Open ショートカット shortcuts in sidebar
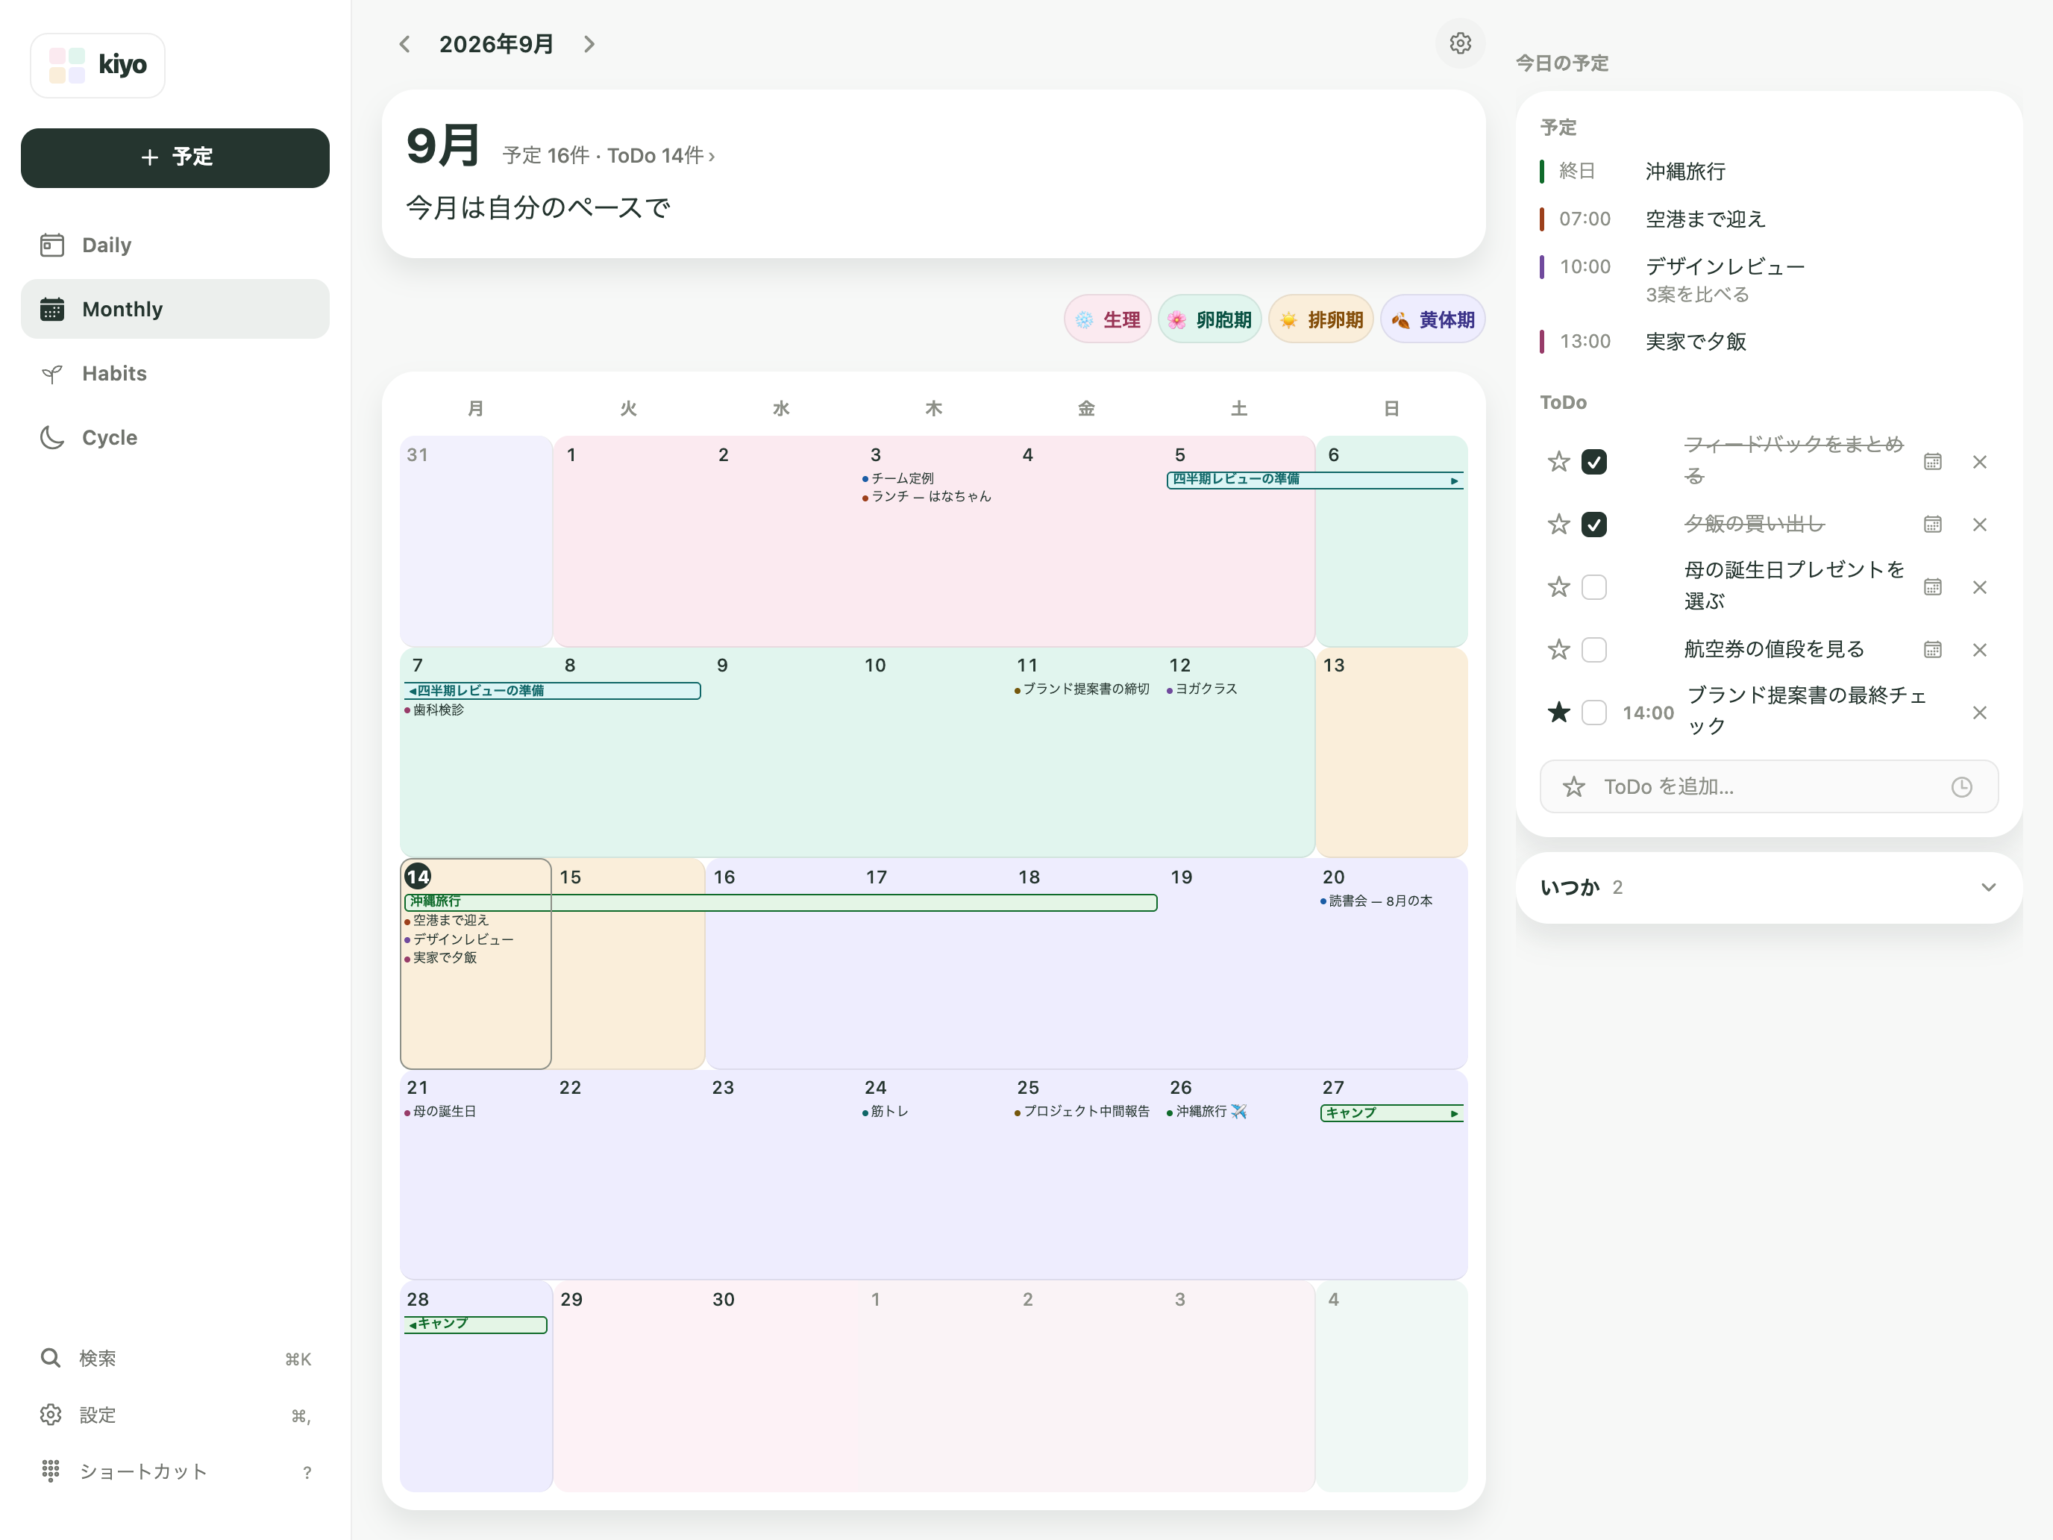The image size is (2053, 1540). [175, 1471]
